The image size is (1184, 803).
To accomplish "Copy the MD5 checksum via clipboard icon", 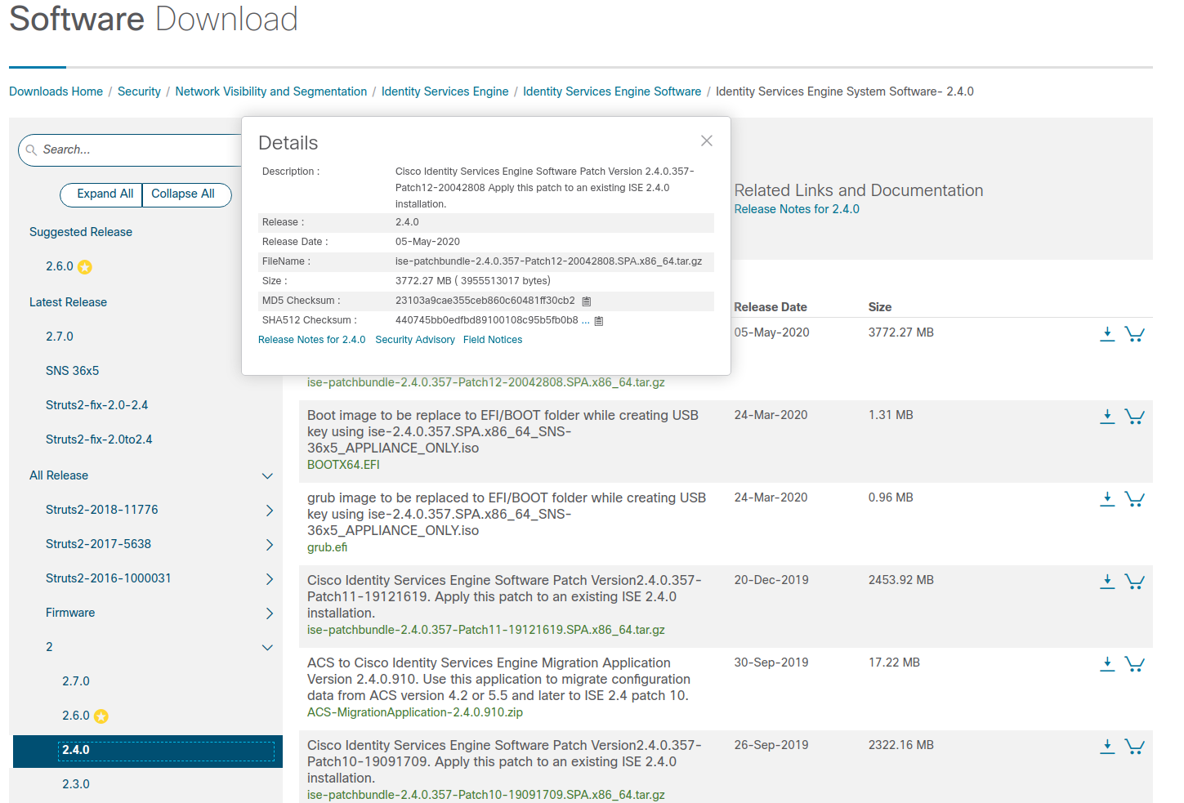I will [x=586, y=301].
